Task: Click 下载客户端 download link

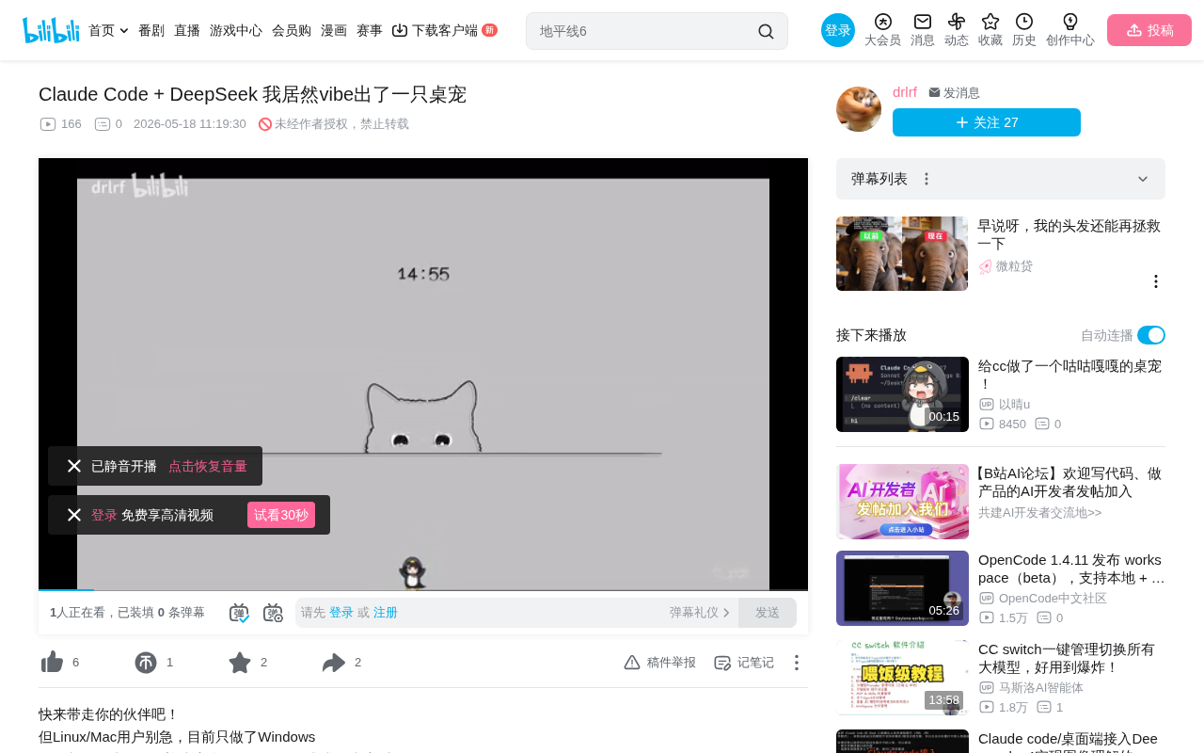Action: [444, 30]
